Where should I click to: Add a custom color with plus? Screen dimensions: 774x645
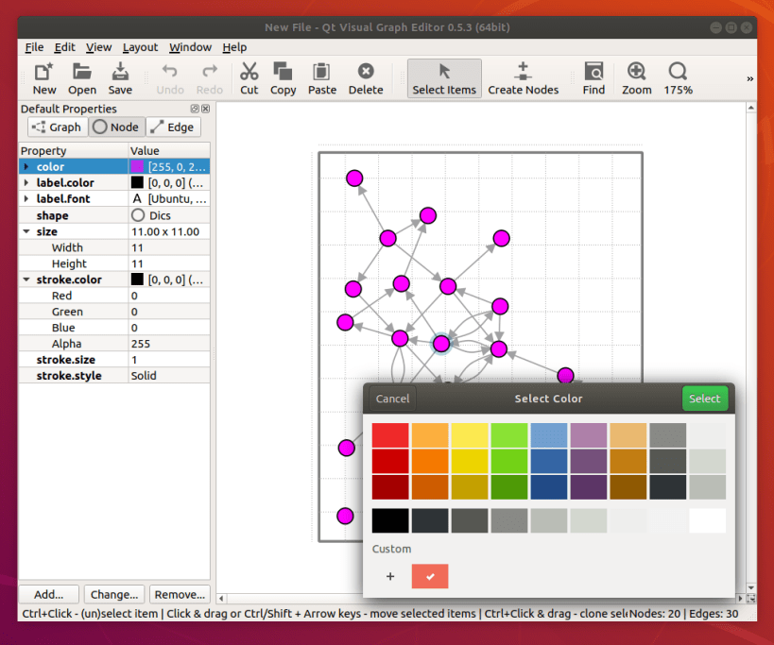(390, 576)
